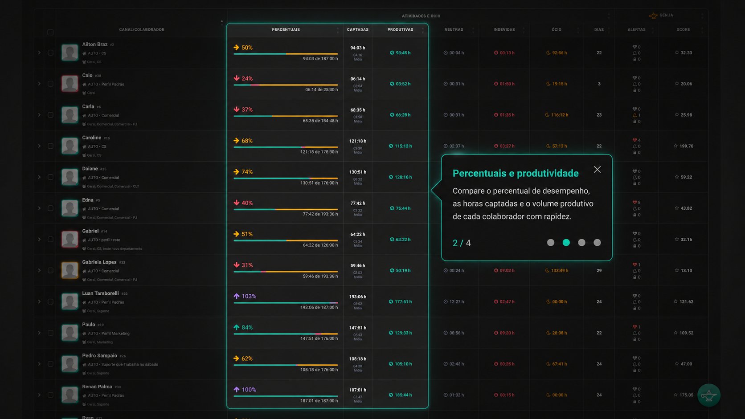The height and width of the screenshot is (419, 745).
Task: Click idle moon icon beside 116:12 h
Action: coord(547,115)
